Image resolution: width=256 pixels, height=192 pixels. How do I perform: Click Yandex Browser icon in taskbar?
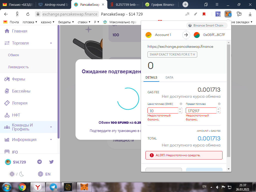point(38,187)
